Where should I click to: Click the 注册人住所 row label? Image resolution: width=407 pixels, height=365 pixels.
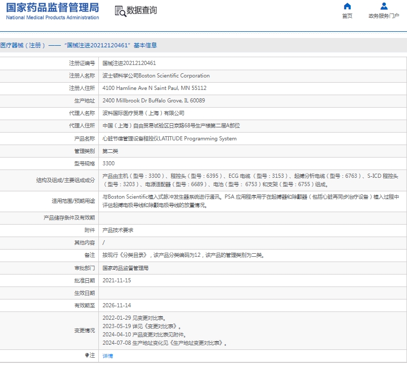(x=82, y=88)
